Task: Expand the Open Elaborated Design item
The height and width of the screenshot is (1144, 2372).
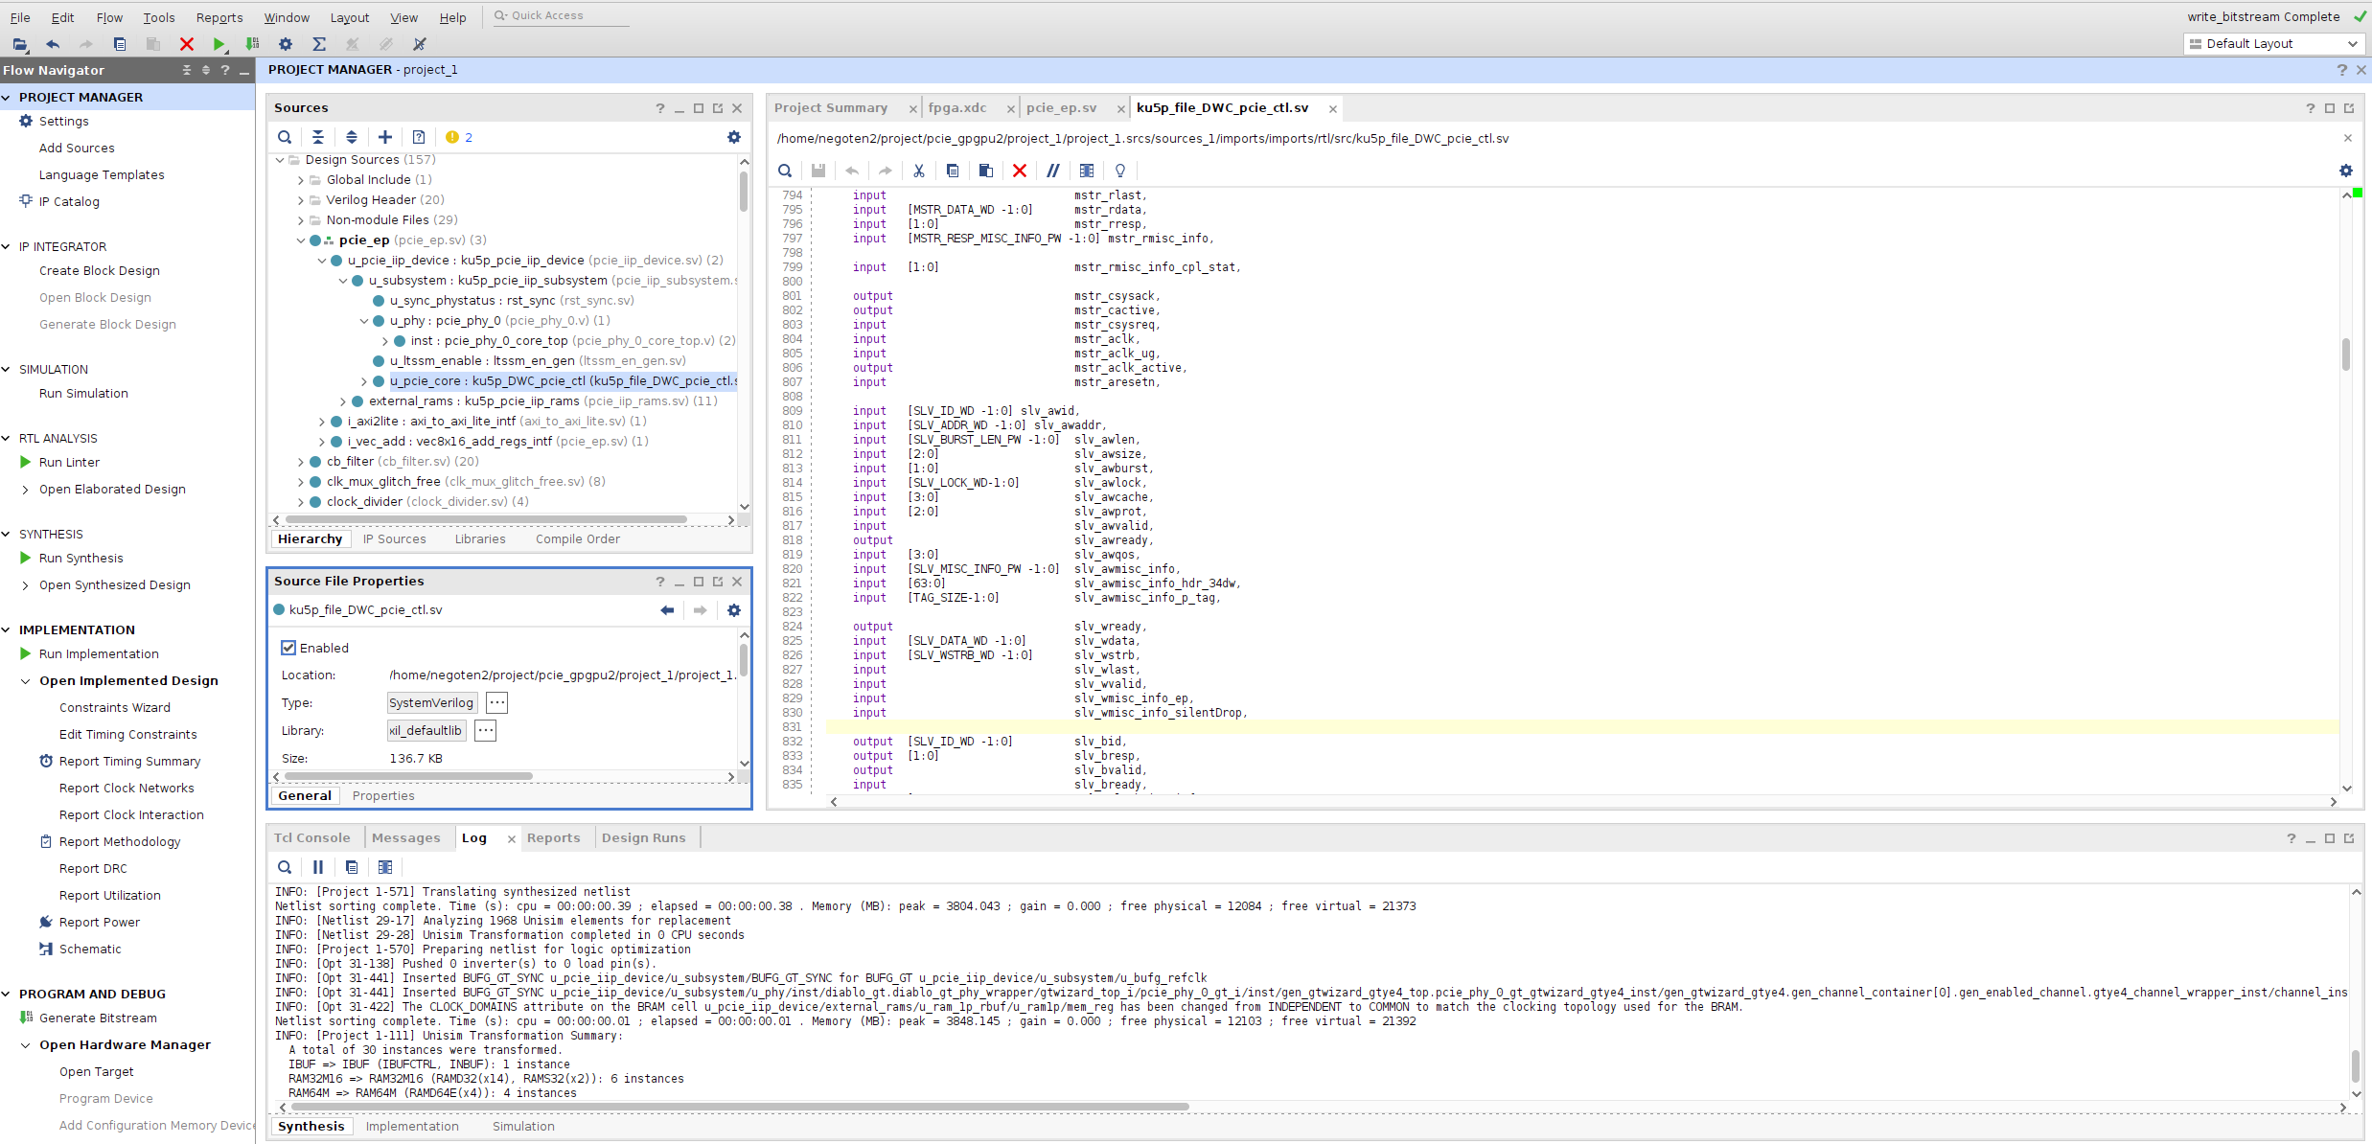Action: [x=26, y=490]
